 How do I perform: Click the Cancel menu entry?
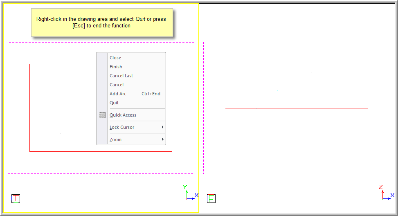coord(117,85)
